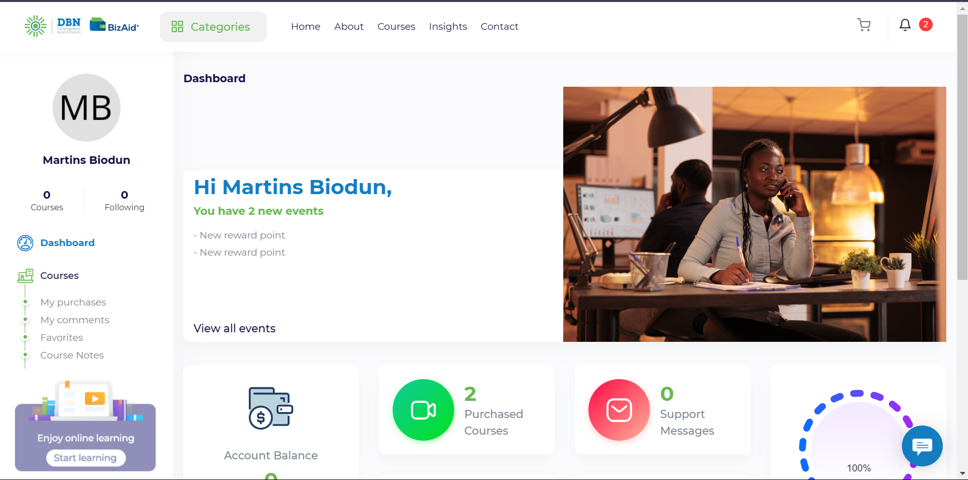The height and width of the screenshot is (480, 968).
Task: Click the sidebar Courses count
Action: (47, 201)
